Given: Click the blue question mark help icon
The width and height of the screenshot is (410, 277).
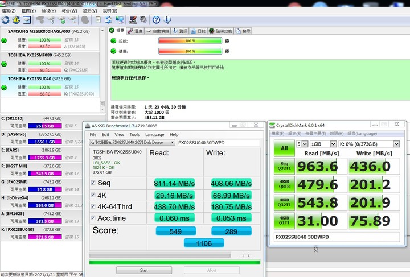Looking at the screenshot, I should coord(156,20).
